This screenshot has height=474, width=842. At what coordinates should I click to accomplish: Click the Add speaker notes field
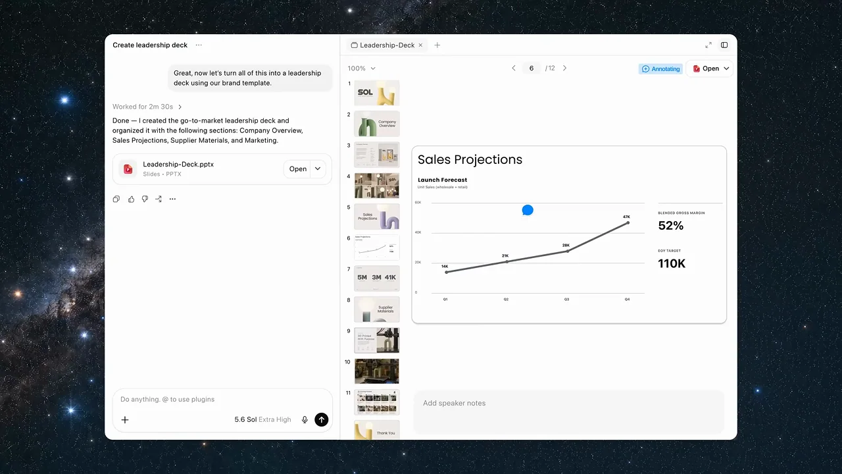coord(568,411)
